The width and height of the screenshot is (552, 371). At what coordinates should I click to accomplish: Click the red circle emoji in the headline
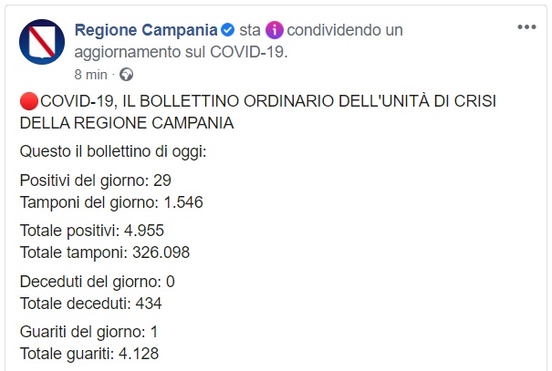(28, 99)
